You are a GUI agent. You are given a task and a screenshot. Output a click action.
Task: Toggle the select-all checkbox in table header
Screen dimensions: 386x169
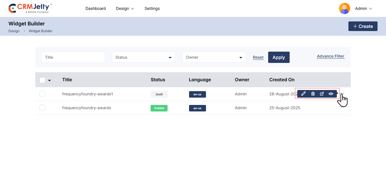[42, 80]
